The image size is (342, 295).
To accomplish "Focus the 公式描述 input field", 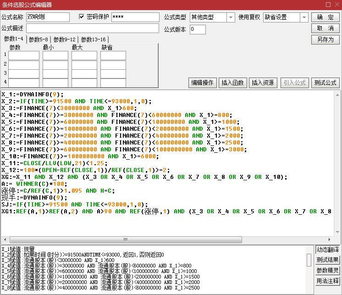I will coord(93,28).
